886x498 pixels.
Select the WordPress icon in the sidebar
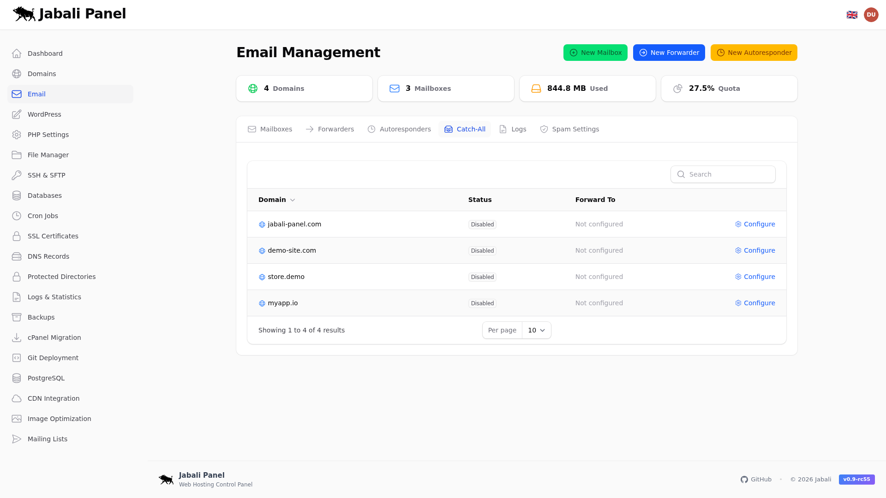pyautogui.click(x=17, y=114)
